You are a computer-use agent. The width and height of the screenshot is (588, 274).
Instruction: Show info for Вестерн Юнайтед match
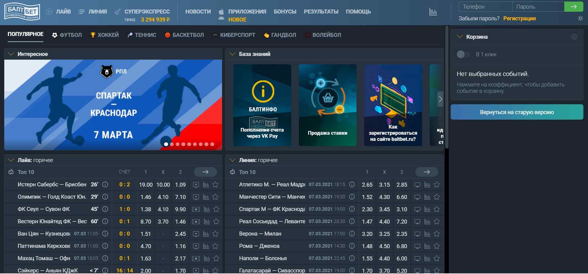(105, 221)
